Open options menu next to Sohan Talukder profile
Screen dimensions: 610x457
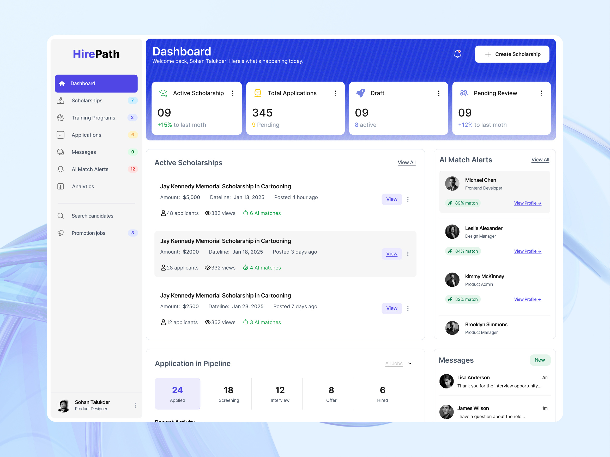pyautogui.click(x=135, y=405)
